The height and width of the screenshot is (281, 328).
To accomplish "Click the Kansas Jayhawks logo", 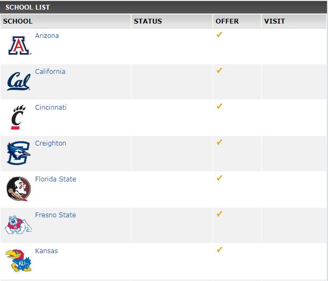I will point(18,261).
